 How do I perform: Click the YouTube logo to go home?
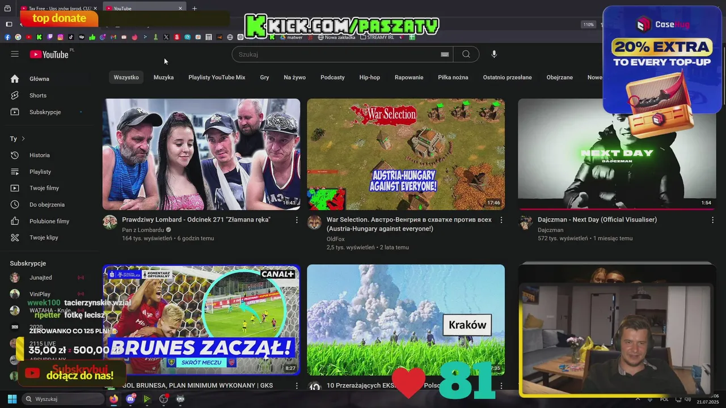click(x=49, y=54)
